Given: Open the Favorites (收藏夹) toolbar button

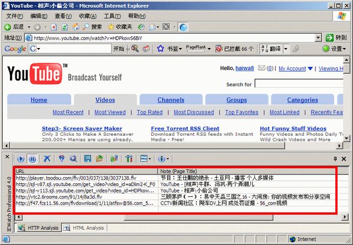Looking at the screenshot, I should point(120,27).
